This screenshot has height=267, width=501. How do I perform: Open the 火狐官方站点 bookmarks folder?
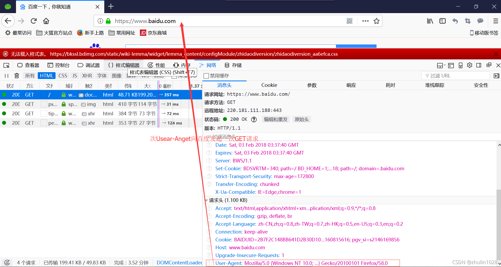(x=54, y=33)
